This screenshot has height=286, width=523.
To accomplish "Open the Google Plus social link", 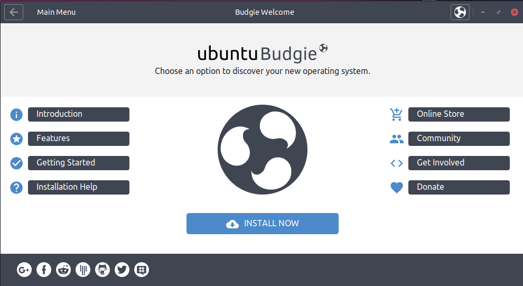I will tap(24, 270).
